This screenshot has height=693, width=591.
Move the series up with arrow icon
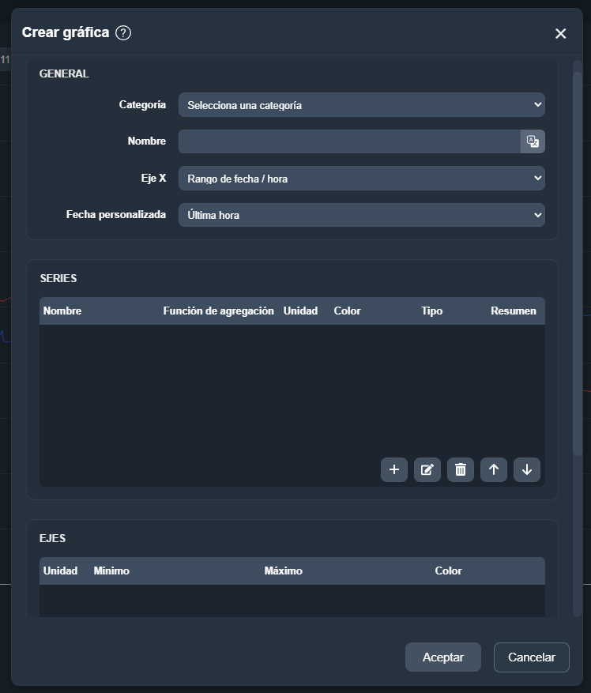pyautogui.click(x=494, y=469)
